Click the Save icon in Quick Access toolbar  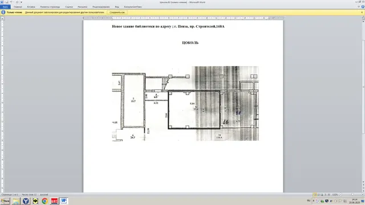click(7, 2)
